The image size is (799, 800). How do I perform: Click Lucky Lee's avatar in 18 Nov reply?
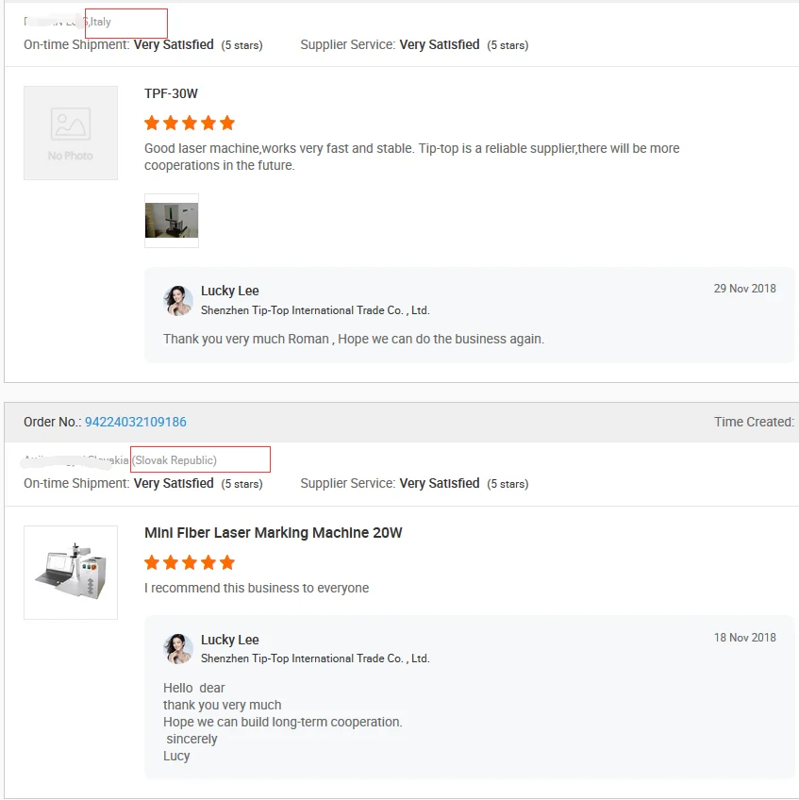[178, 649]
